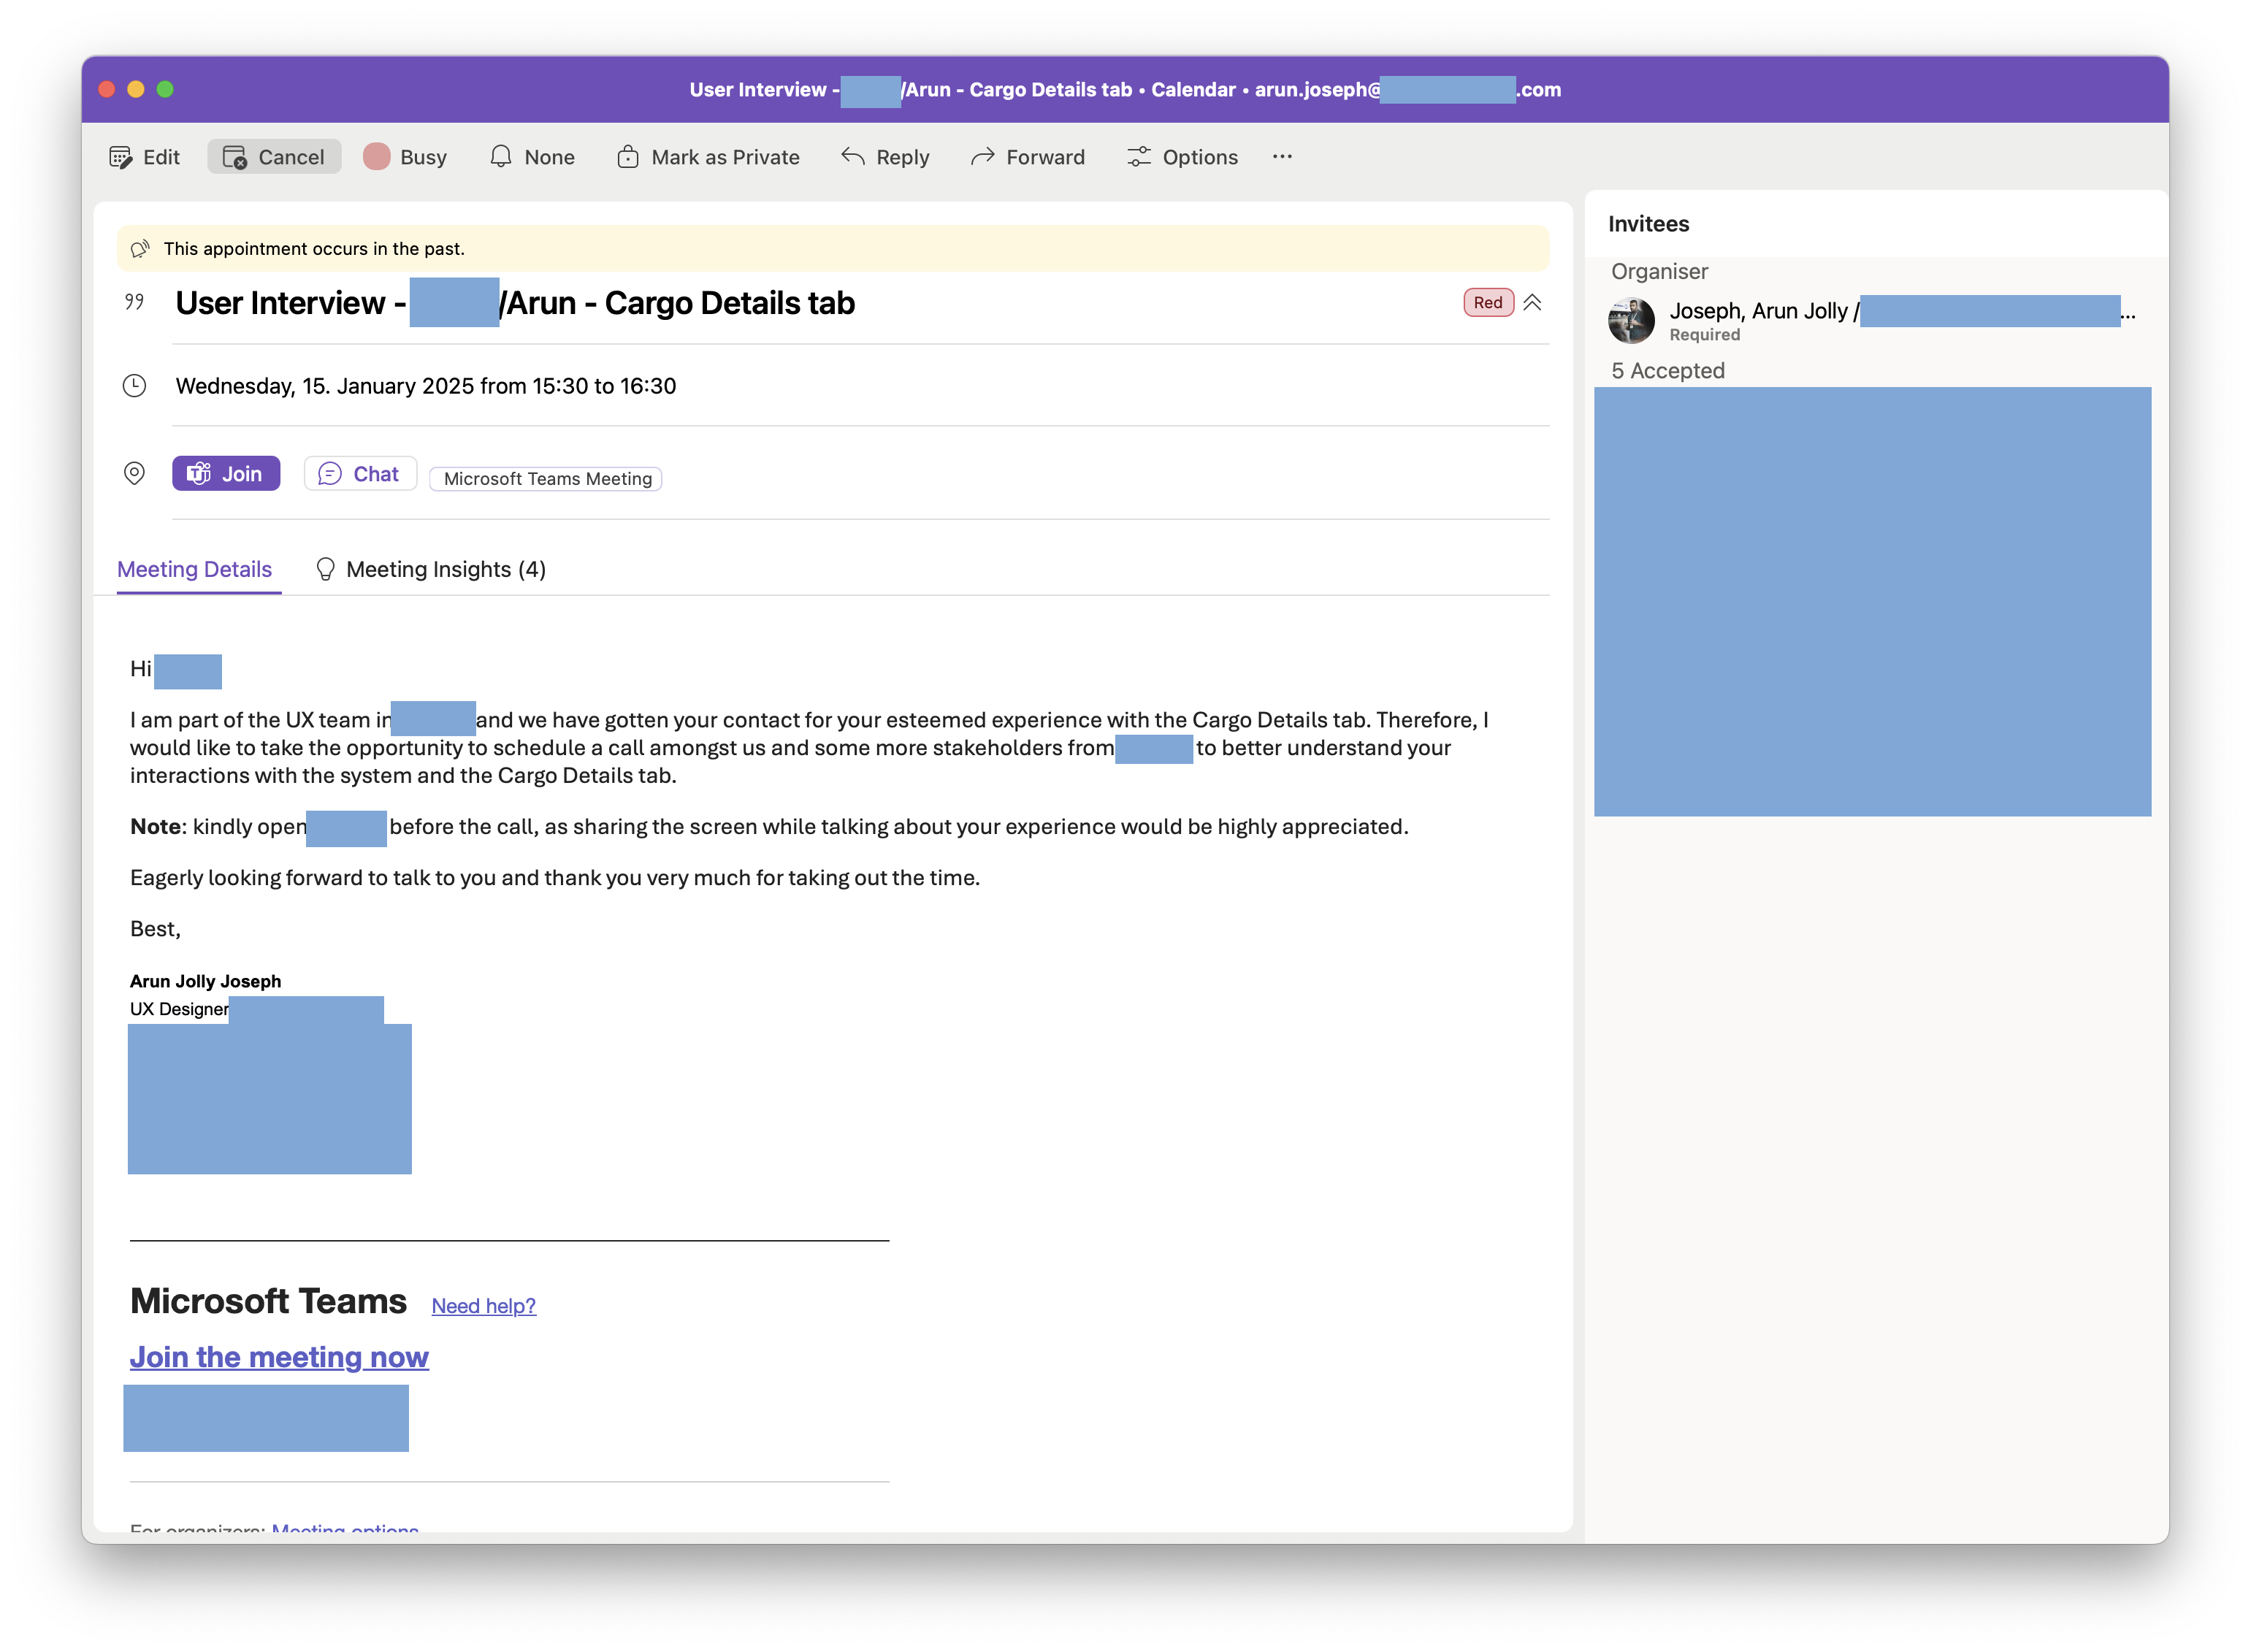This screenshot has height=1652, width=2251.
Task: Reply to the meeting organizer
Action: 885,157
